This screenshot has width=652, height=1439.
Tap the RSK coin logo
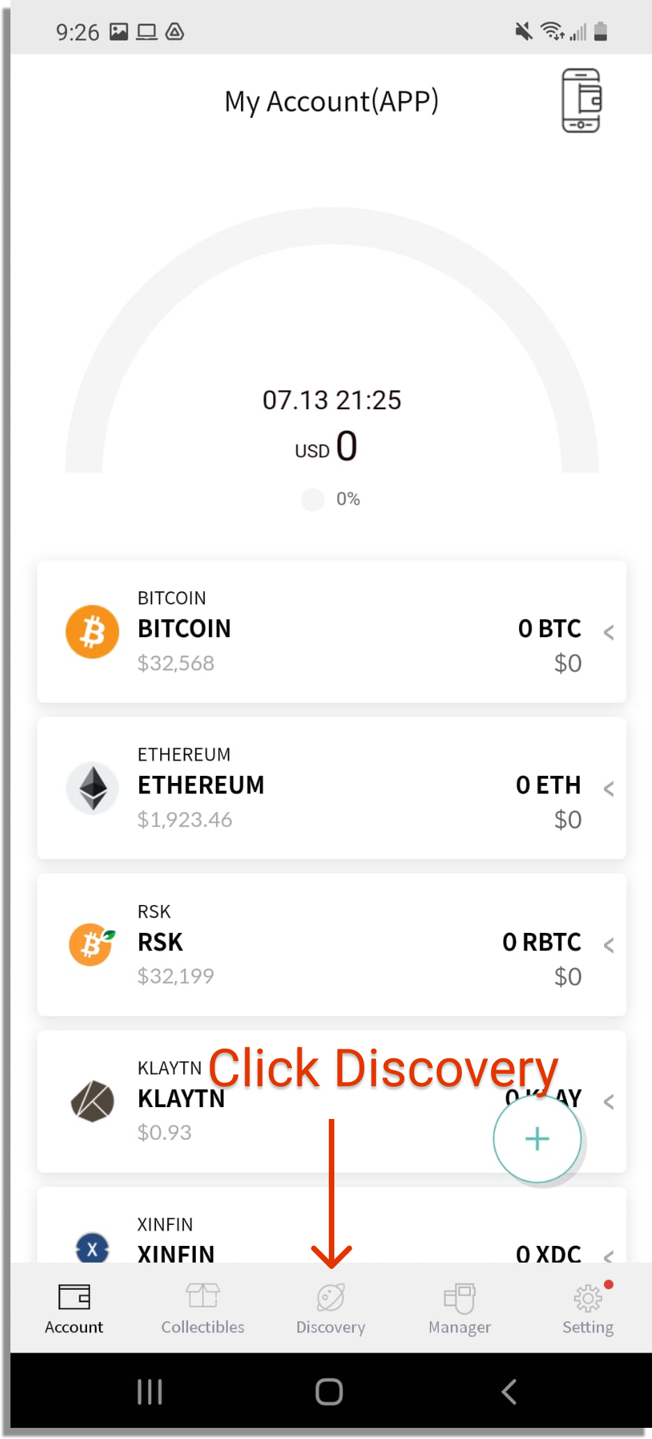[92, 945]
